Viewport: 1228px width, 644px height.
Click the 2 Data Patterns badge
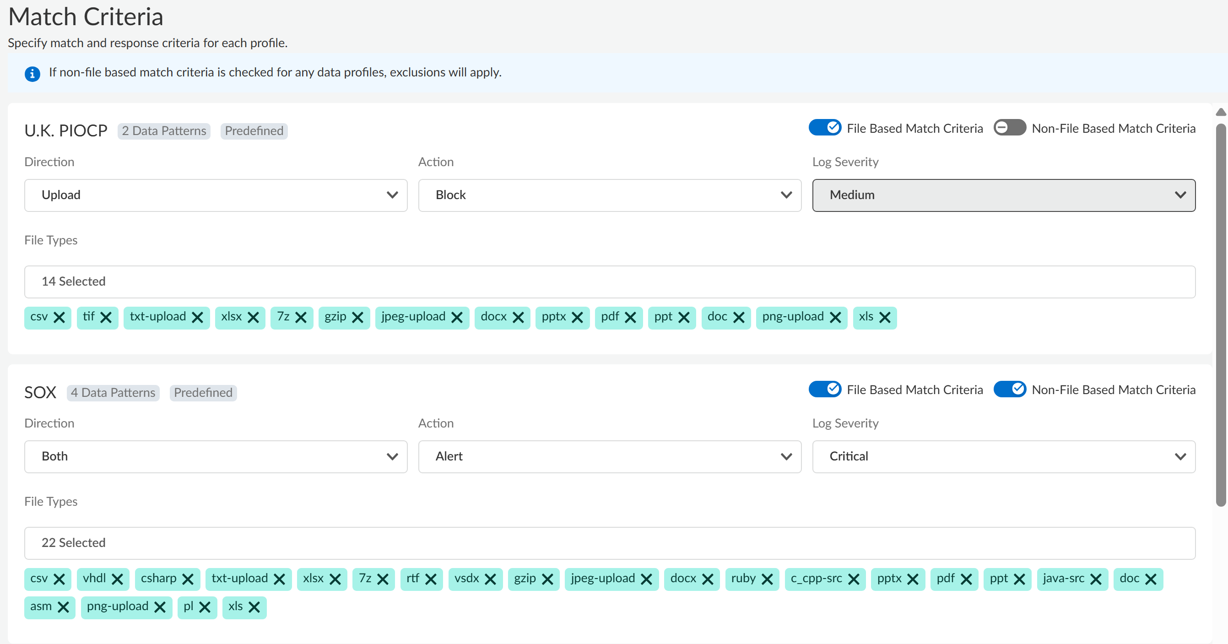click(x=163, y=130)
